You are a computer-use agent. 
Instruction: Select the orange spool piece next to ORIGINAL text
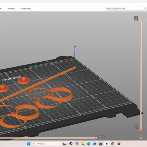(x=24, y=80)
